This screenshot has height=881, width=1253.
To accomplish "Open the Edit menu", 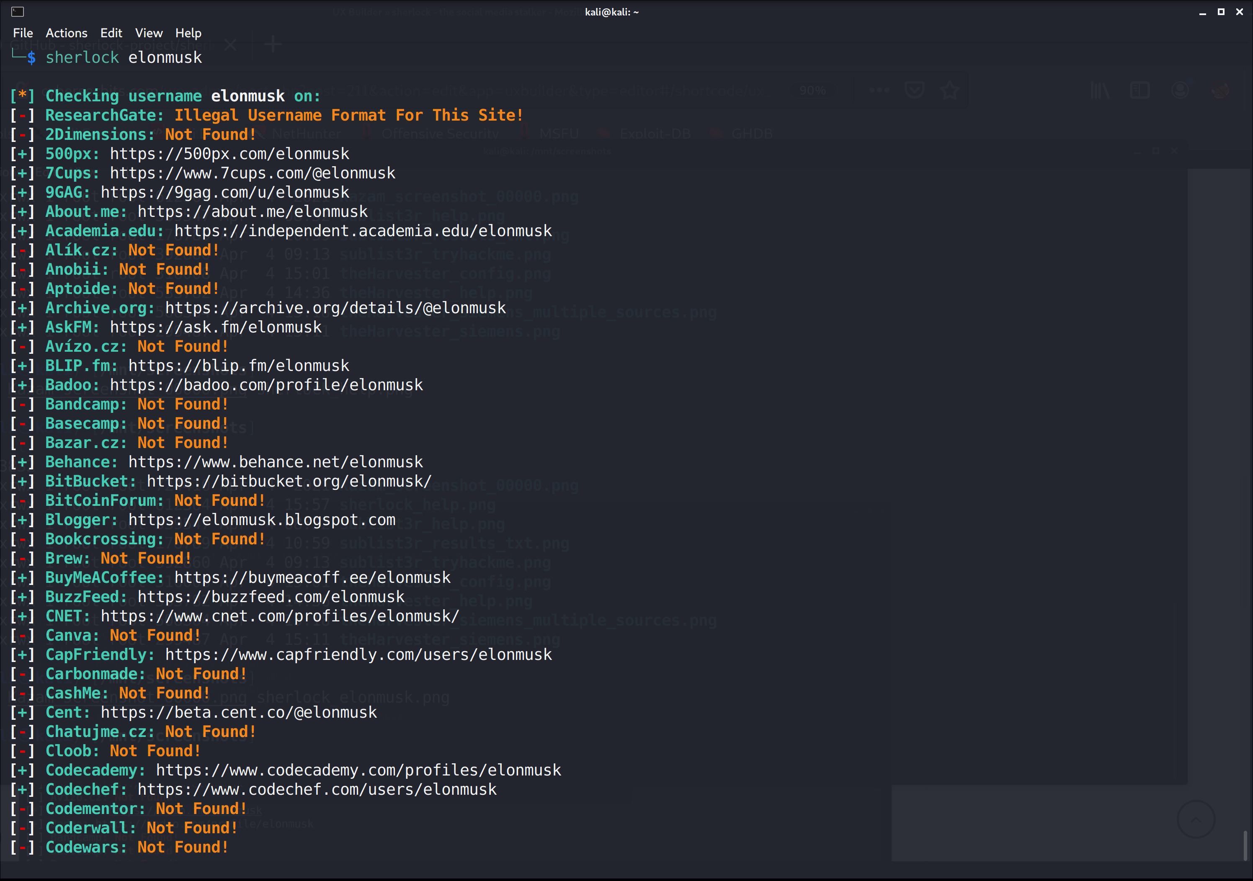I will click(x=111, y=33).
